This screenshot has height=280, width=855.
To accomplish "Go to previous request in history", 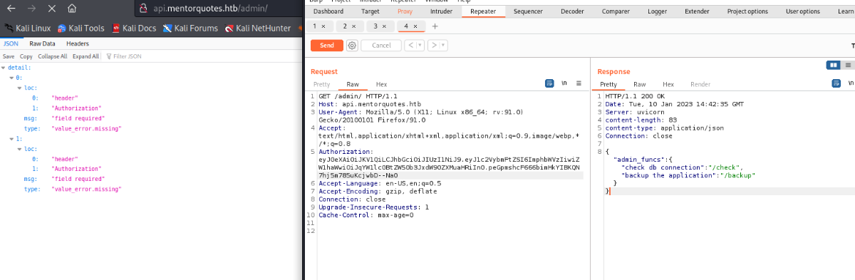I will click(410, 46).
